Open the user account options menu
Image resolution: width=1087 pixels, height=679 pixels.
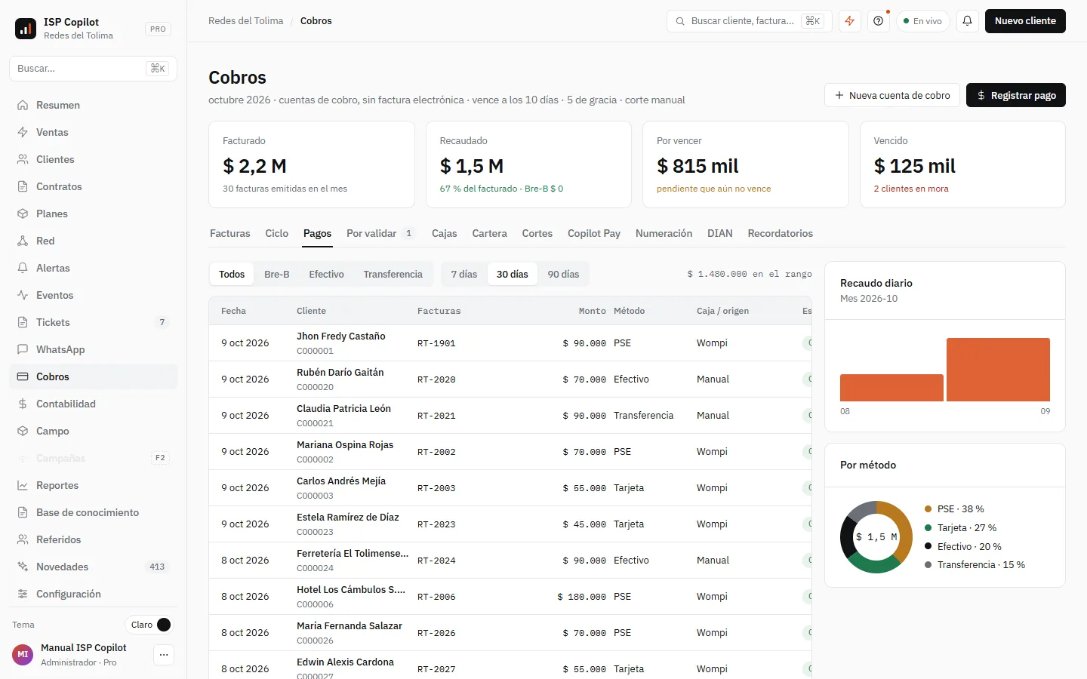(164, 655)
